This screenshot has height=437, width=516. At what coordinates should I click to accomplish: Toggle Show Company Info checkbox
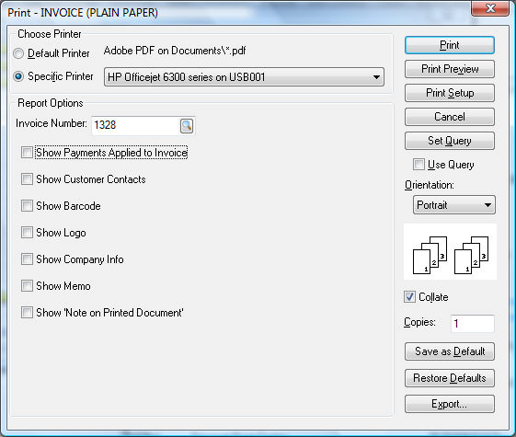tap(27, 259)
